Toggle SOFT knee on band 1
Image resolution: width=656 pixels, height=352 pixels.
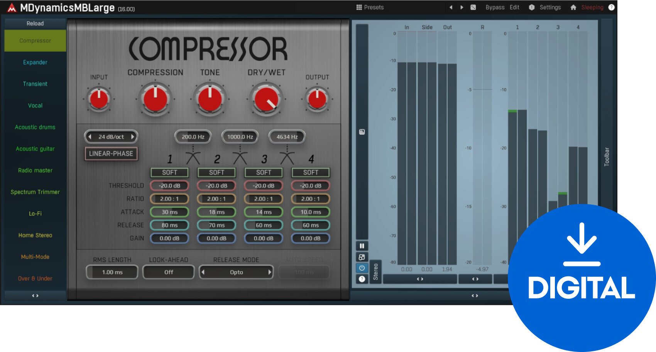(x=169, y=172)
